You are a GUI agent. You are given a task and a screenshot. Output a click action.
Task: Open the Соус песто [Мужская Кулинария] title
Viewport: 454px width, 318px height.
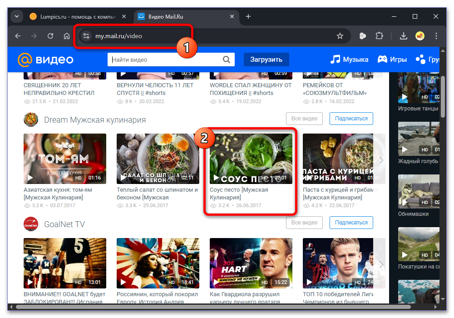coord(239,194)
